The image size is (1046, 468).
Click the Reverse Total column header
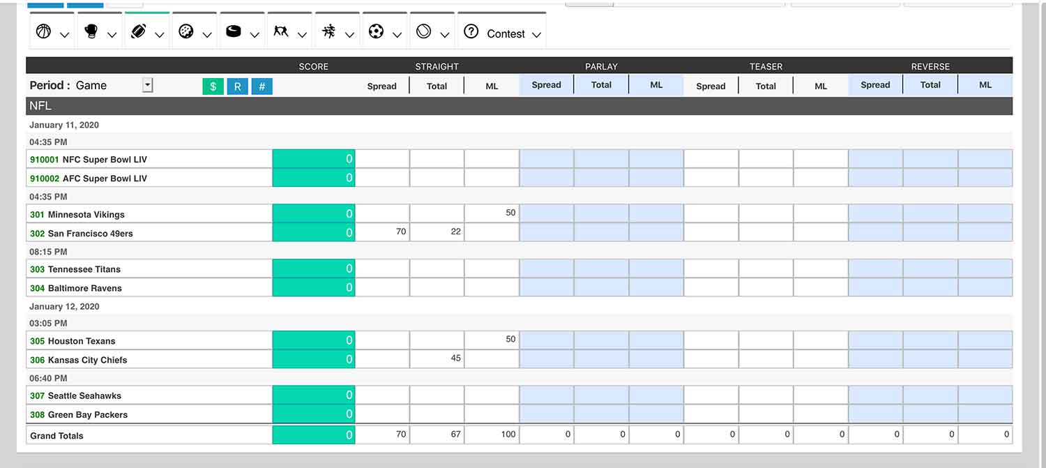coord(930,85)
